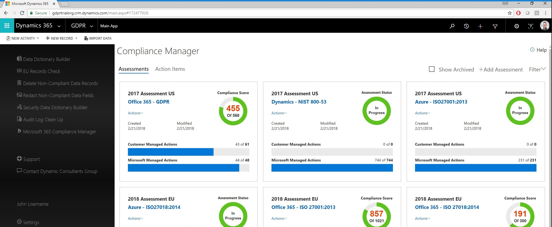The height and width of the screenshot is (227, 552).
Task: Click the 191 of 300 compliance score ring
Action: 520,215
